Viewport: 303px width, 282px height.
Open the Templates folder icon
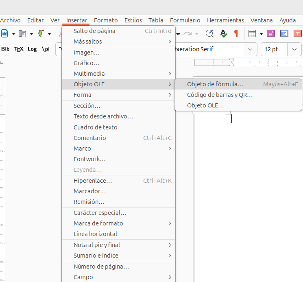click(x=22, y=34)
